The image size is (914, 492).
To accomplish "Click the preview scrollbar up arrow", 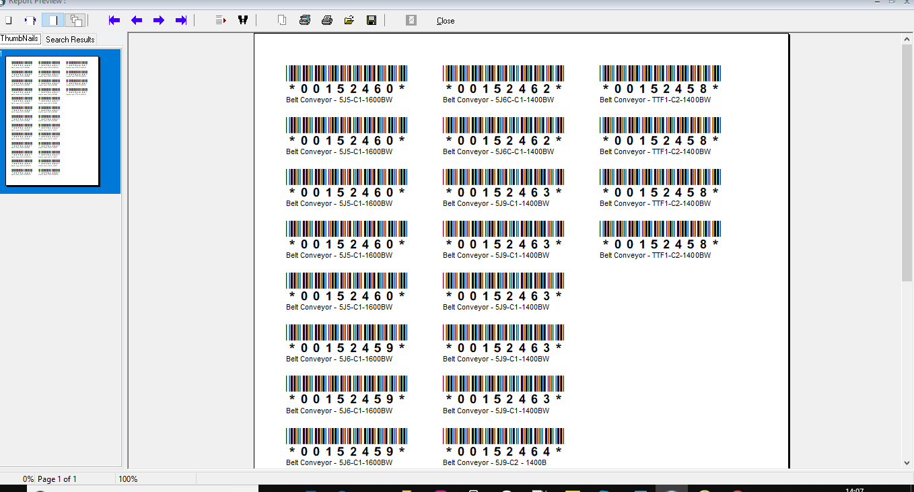I will click(907, 40).
